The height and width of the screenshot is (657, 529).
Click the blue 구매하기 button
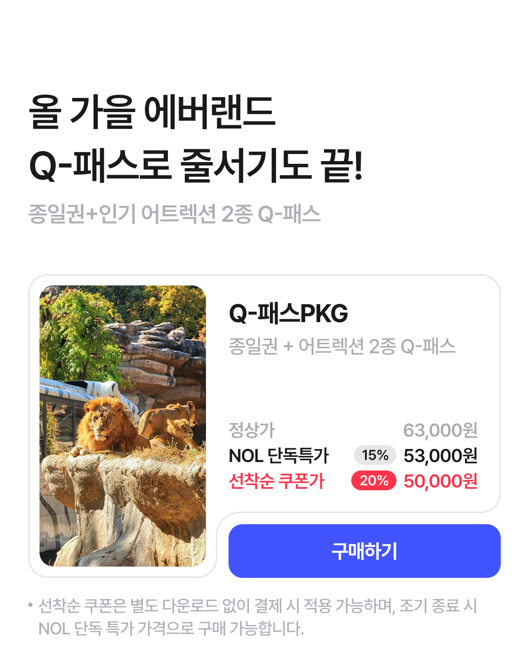point(364,551)
